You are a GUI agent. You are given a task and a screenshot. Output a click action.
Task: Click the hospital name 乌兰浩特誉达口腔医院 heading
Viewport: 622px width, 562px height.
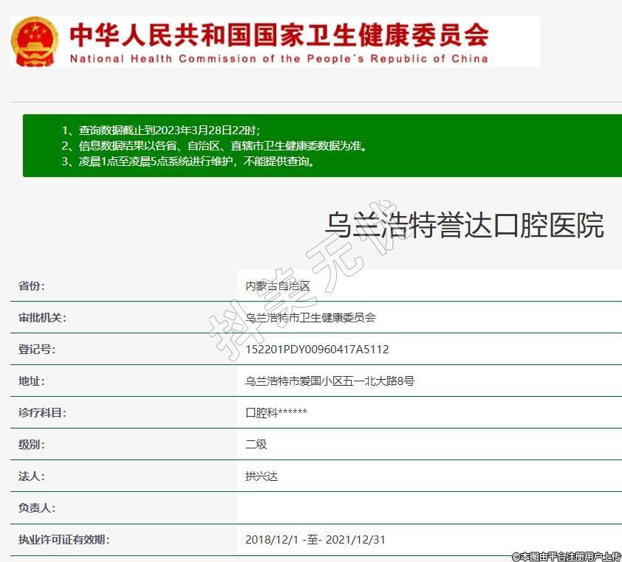point(464,225)
